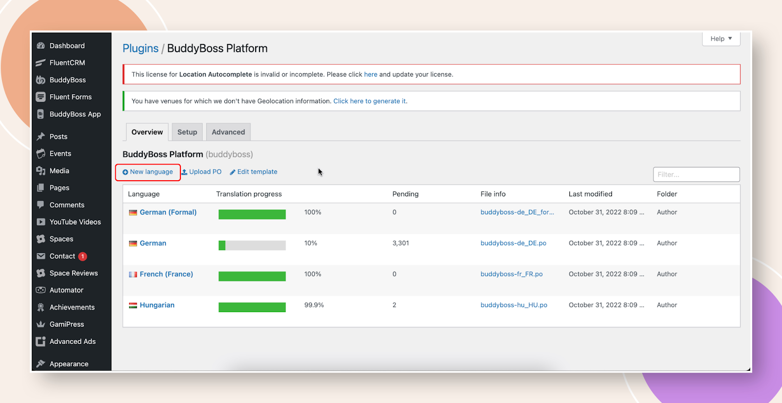Click the GamiPress crown icon

coord(41,324)
